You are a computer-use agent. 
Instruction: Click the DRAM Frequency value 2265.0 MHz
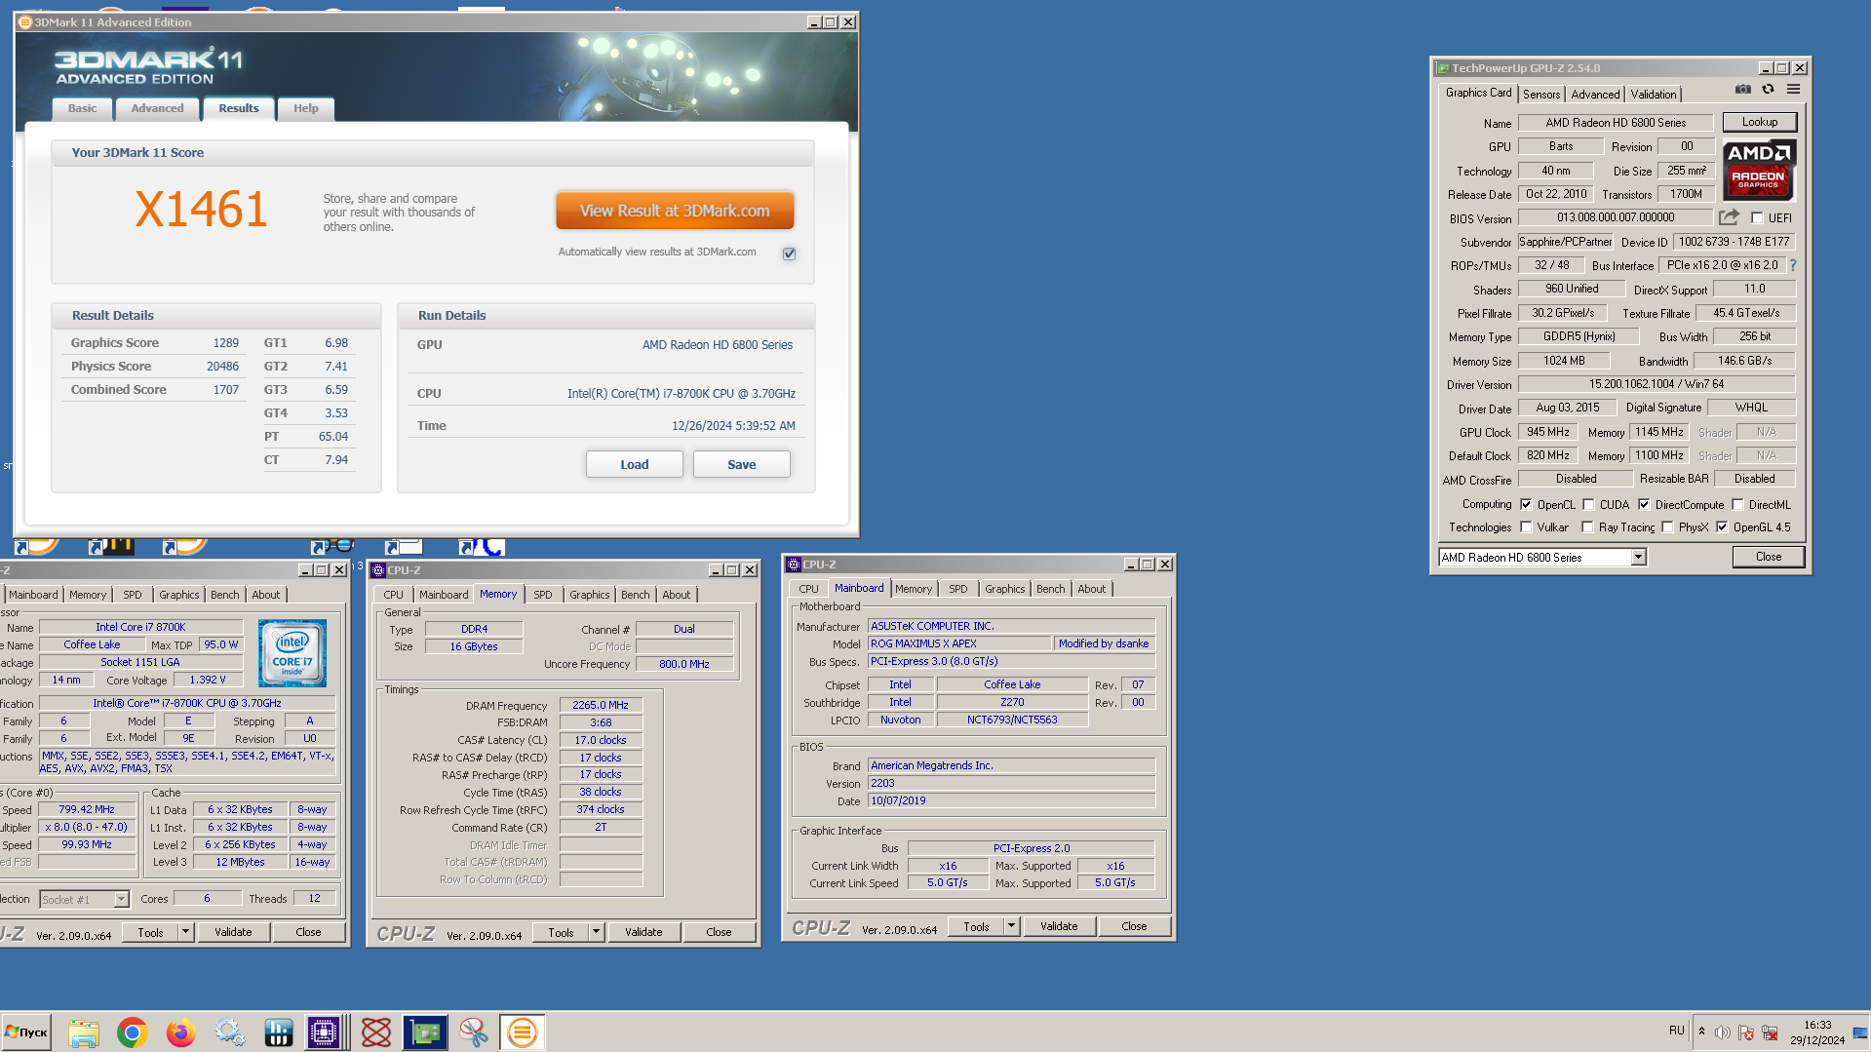601,705
